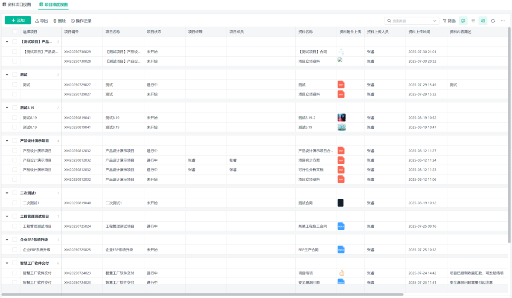Open PDF attachment for 可行性分析文档
Image resolution: width=512 pixels, height=298 pixels.
[341, 170]
